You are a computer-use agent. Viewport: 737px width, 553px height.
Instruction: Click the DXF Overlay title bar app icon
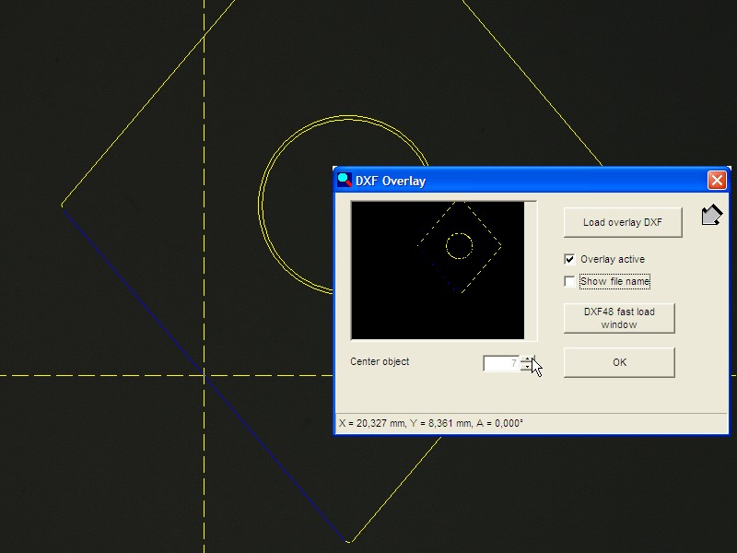[345, 181]
